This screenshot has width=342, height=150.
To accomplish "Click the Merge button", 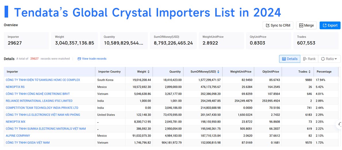I will click(306, 26).
